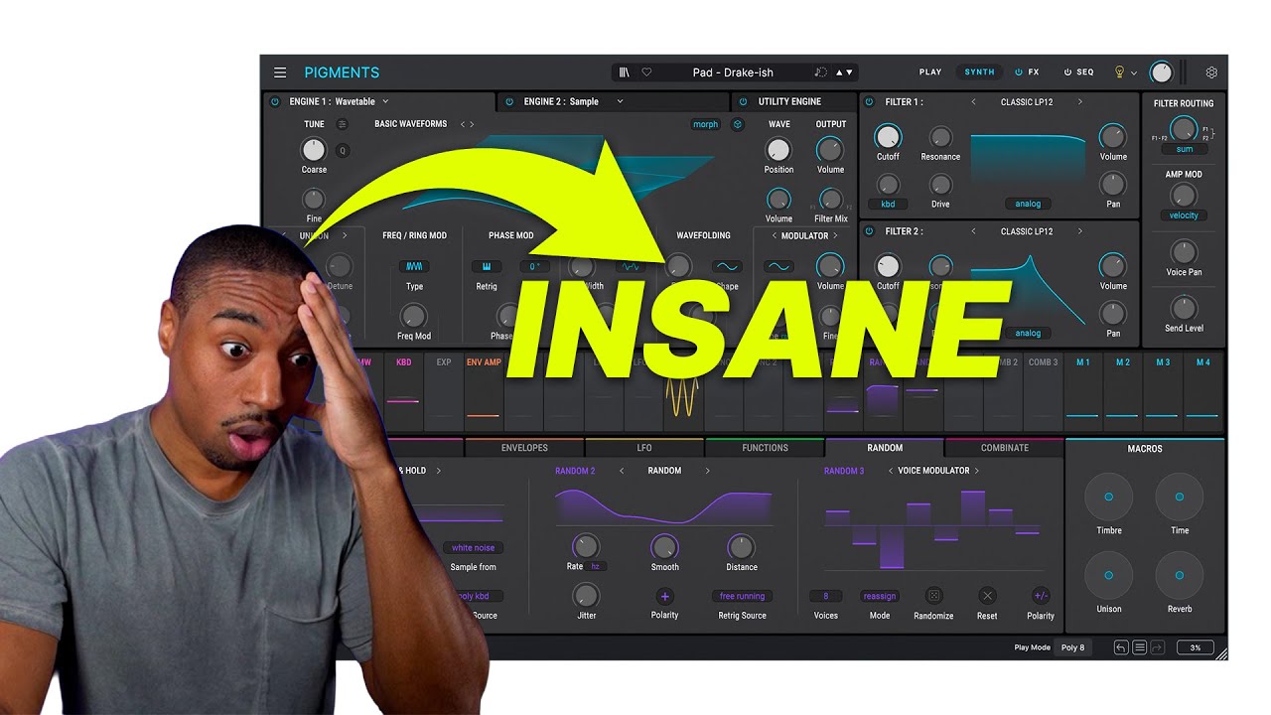
Task: Click the Random 2 Polarity plus icon
Action: (664, 596)
